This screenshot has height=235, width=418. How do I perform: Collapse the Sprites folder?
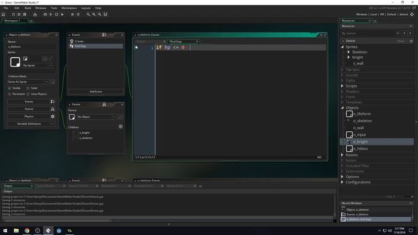coord(342,46)
